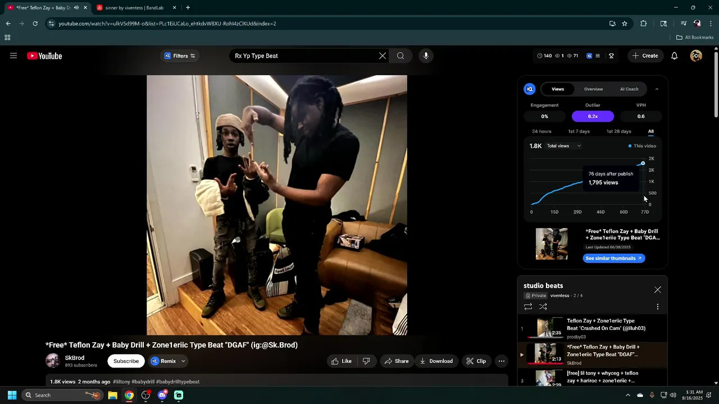Click See similar thumbnails
Screen dimensions: 719x404
(613, 258)
